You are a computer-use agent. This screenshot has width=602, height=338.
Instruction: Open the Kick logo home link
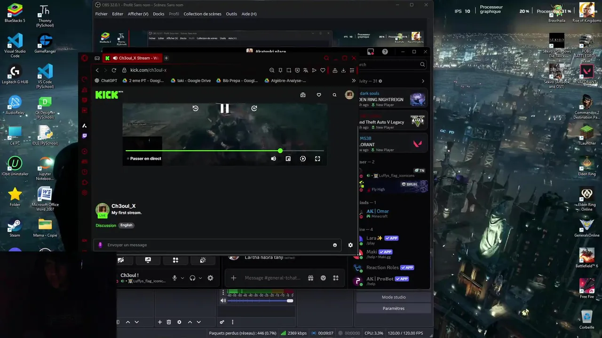109,95
